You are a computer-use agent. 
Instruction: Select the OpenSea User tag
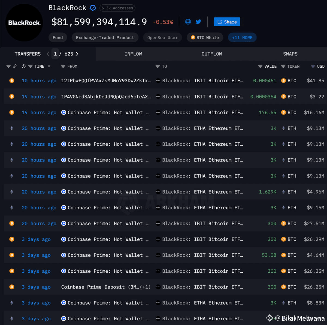tap(162, 38)
